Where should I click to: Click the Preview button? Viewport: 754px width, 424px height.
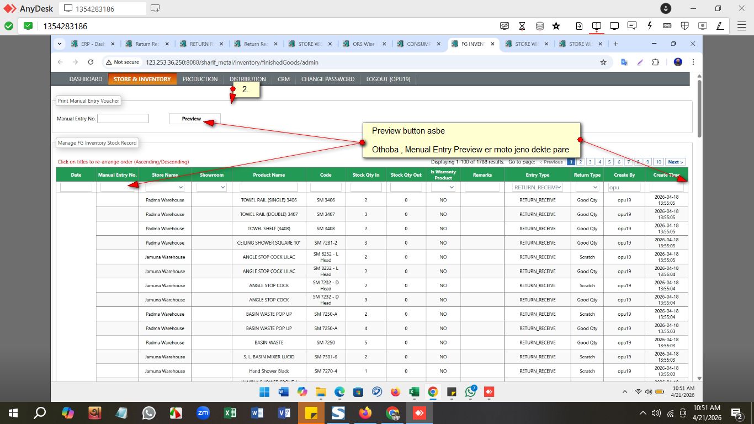point(192,119)
